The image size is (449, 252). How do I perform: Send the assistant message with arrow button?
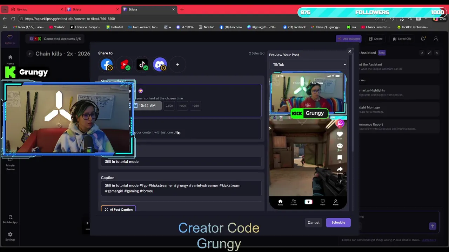(x=433, y=226)
